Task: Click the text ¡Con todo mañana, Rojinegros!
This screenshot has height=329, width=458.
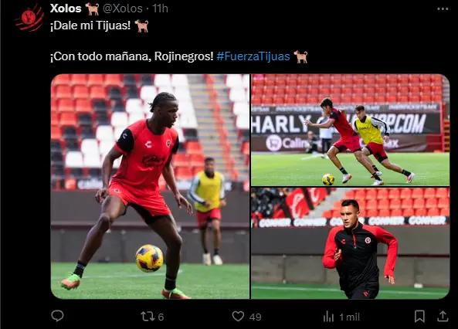Action: point(132,56)
